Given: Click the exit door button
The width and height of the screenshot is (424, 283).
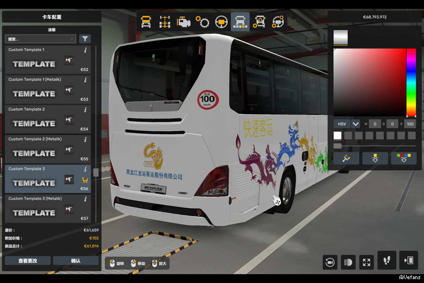Looking at the screenshot, I should point(409,260).
